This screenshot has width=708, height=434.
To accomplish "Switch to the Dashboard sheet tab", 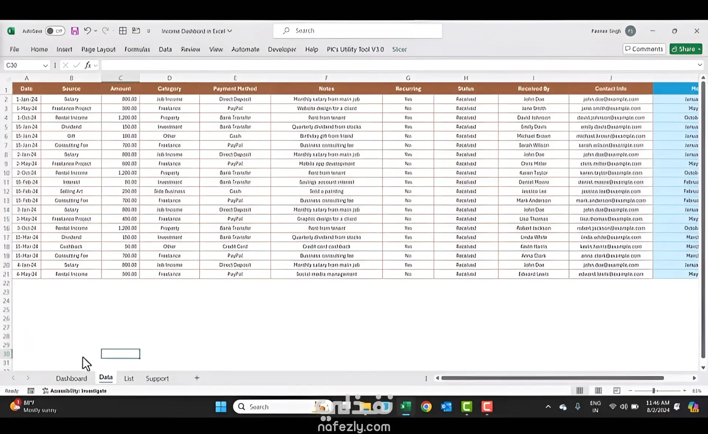I will click(71, 378).
